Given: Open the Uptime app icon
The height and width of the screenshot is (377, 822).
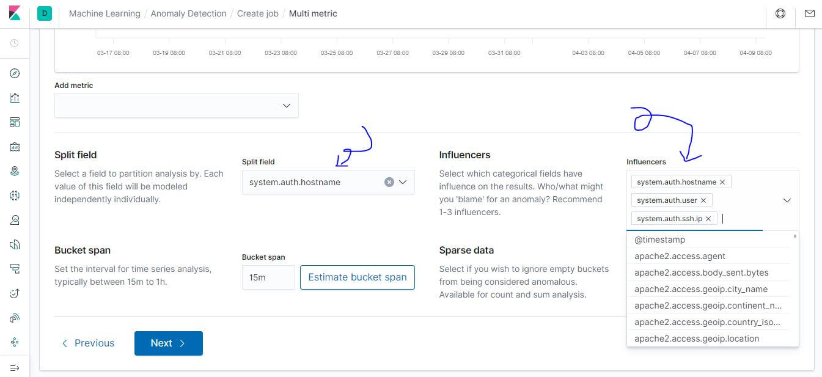Looking at the screenshot, I should (x=15, y=293).
